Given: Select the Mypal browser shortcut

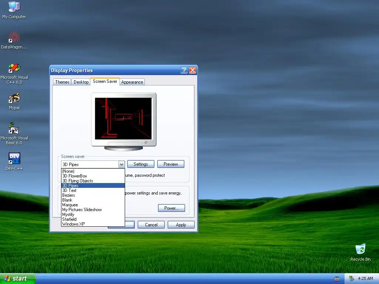Looking at the screenshot, I should point(14,101).
